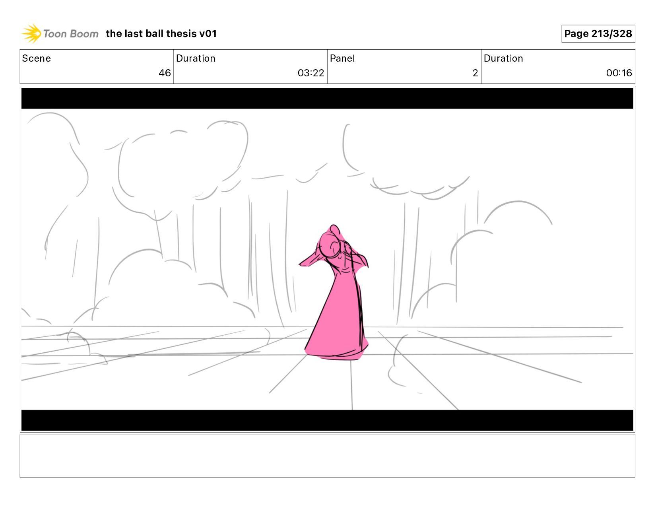
Task: Click the panel 'Duration' label beside 00:16
Action: [x=503, y=58]
